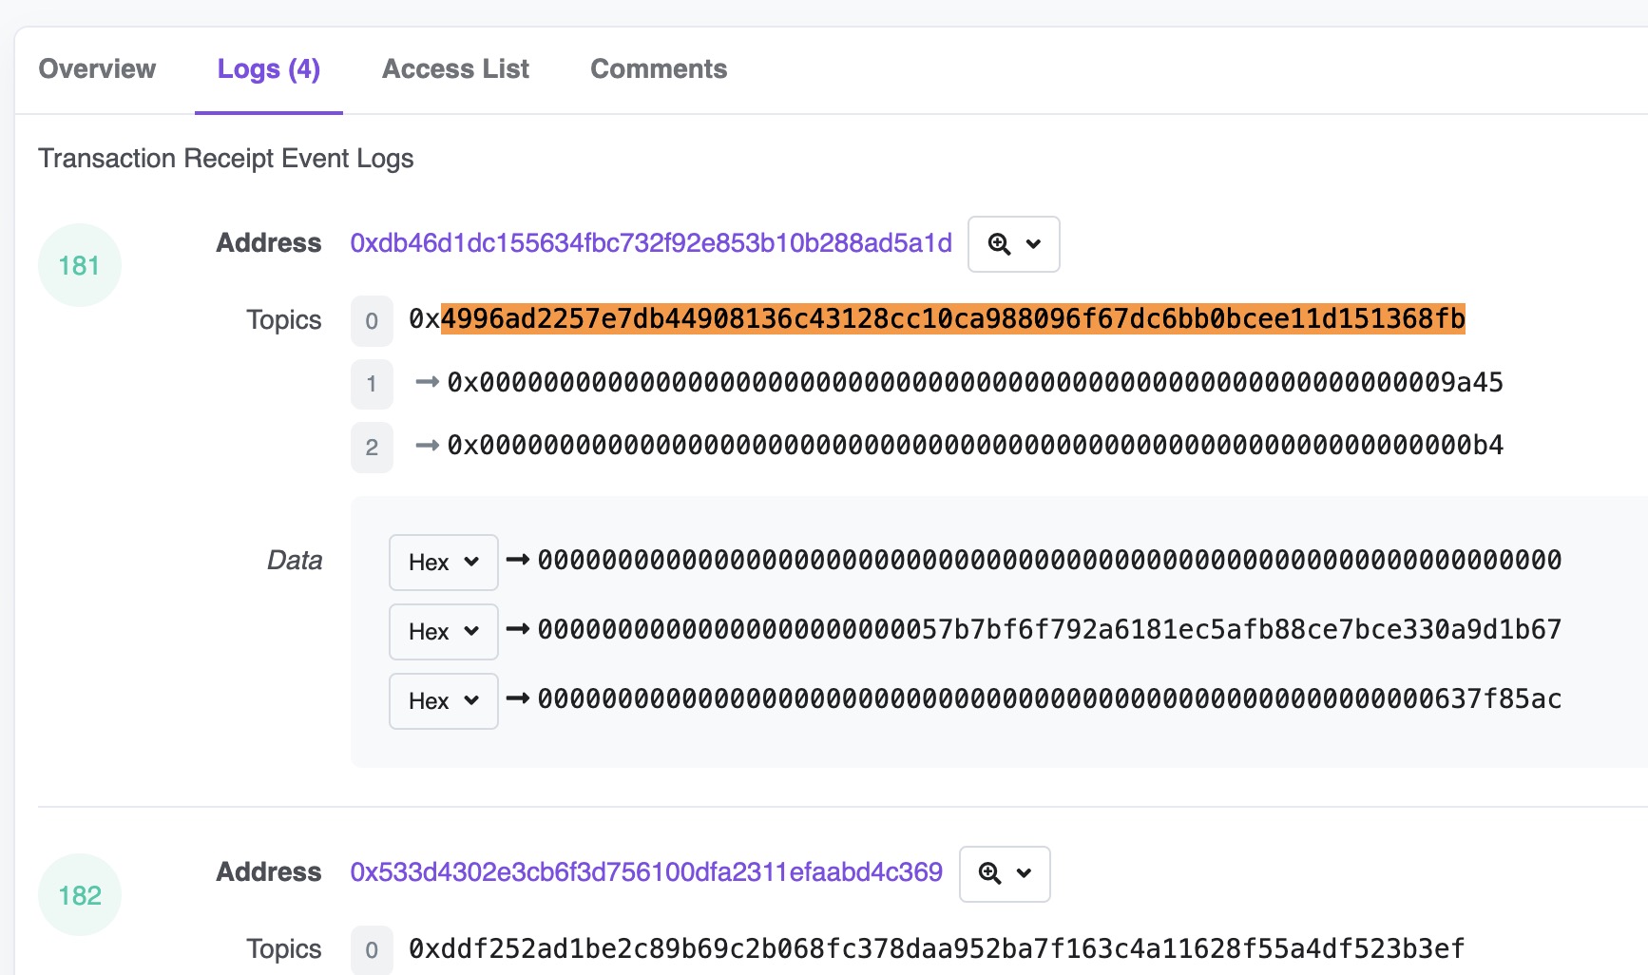The image size is (1648, 975).
Task: Click the log index 182 badge
Action: pyautogui.click(x=80, y=895)
